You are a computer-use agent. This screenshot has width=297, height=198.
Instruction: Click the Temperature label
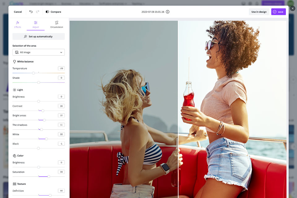click(x=20, y=68)
